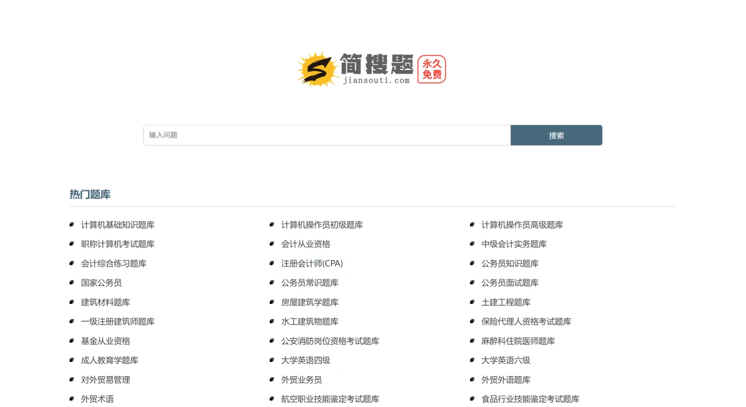Open the 计算机基础知识题库 link
This screenshot has height=407, width=746.
coord(118,225)
